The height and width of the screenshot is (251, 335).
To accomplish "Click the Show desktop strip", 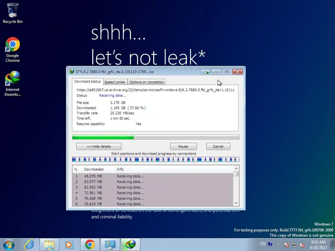I will coord(333,244).
